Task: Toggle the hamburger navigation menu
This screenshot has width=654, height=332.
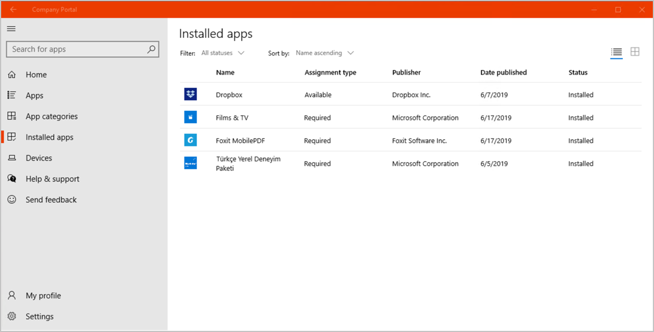Action: [x=11, y=28]
